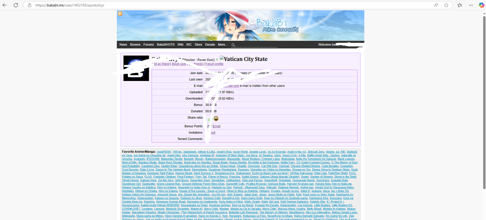Open the Bamboo Blade link
The height and width of the screenshot is (220, 486).
tap(148, 162)
